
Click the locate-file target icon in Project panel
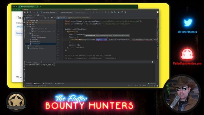(x=45, y=18)
